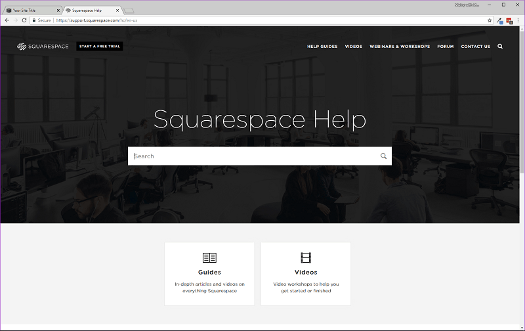Open Help Guides menu item
Screen dimensions: 525x331
(x=322, y=47)
